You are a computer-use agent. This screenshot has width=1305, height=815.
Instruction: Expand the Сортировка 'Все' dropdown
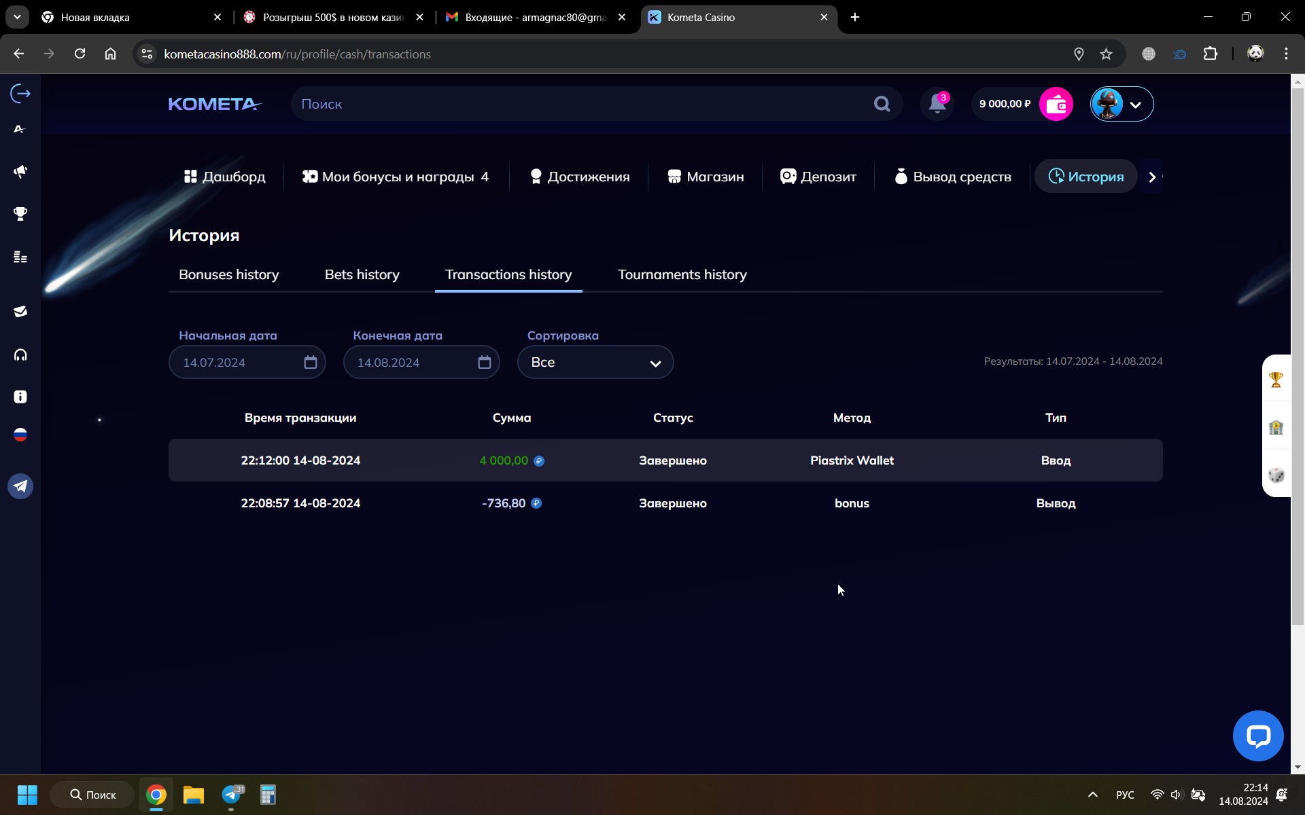click(595, 362)
